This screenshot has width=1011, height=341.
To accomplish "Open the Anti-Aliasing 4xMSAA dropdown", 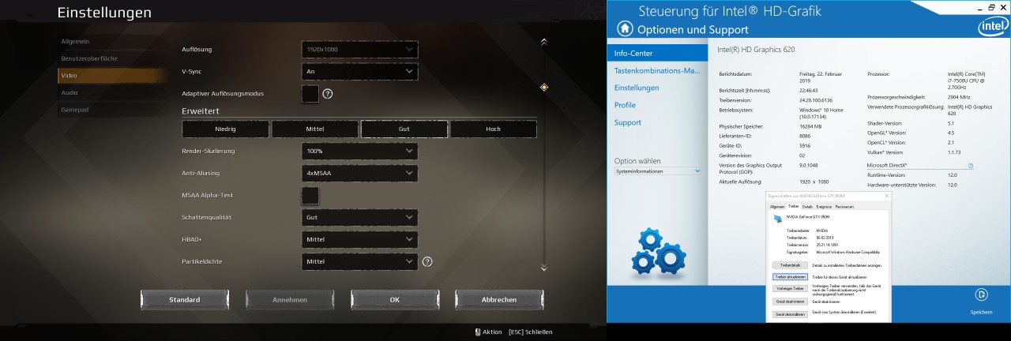I will tap(359, 173).
